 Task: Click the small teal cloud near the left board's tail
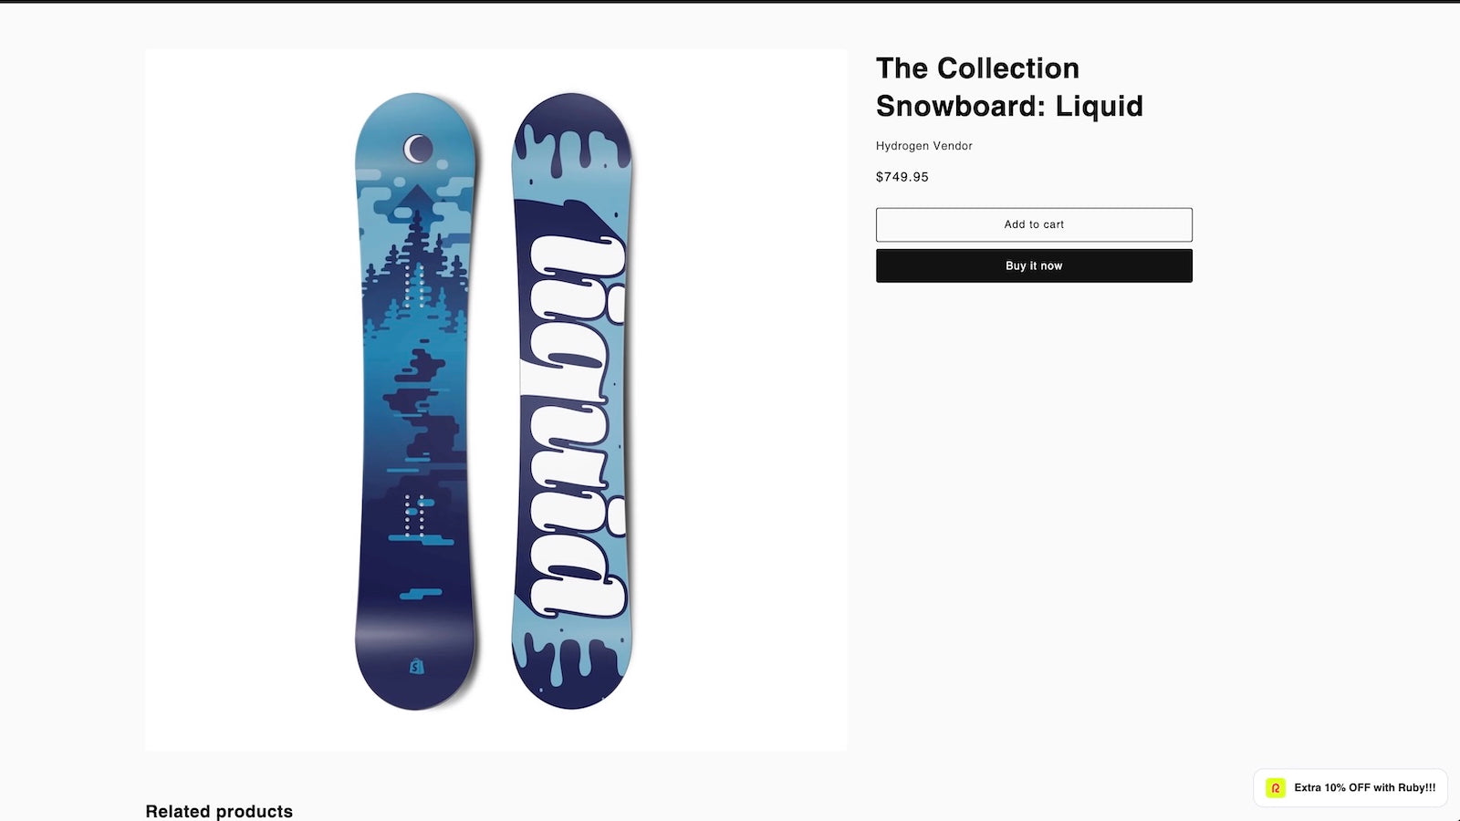(x=421, y=594)
